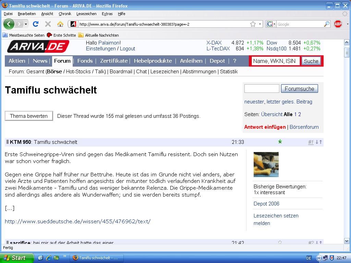Open the antivirus shield icon in the tray

point(331,258)
